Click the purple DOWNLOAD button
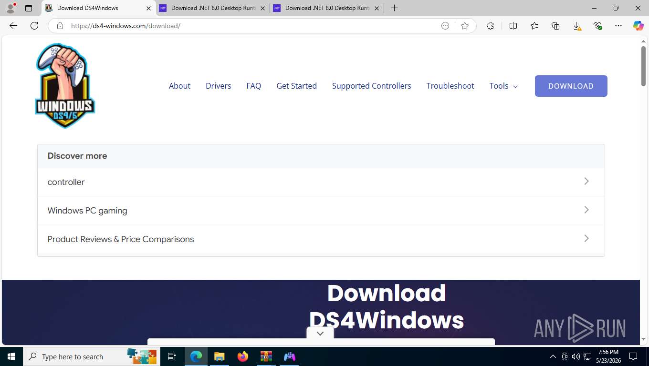 coord(571,86)
